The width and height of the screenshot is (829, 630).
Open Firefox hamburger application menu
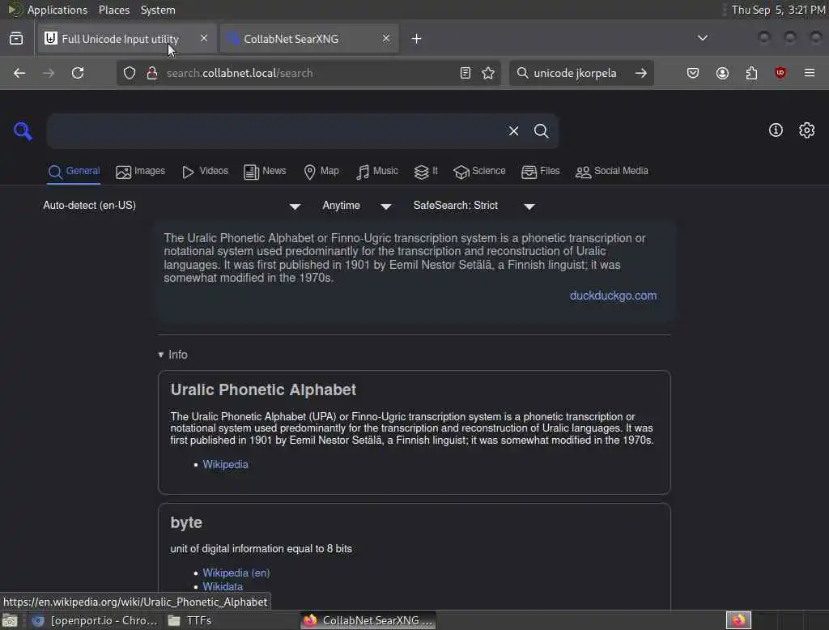coord(809,73)
